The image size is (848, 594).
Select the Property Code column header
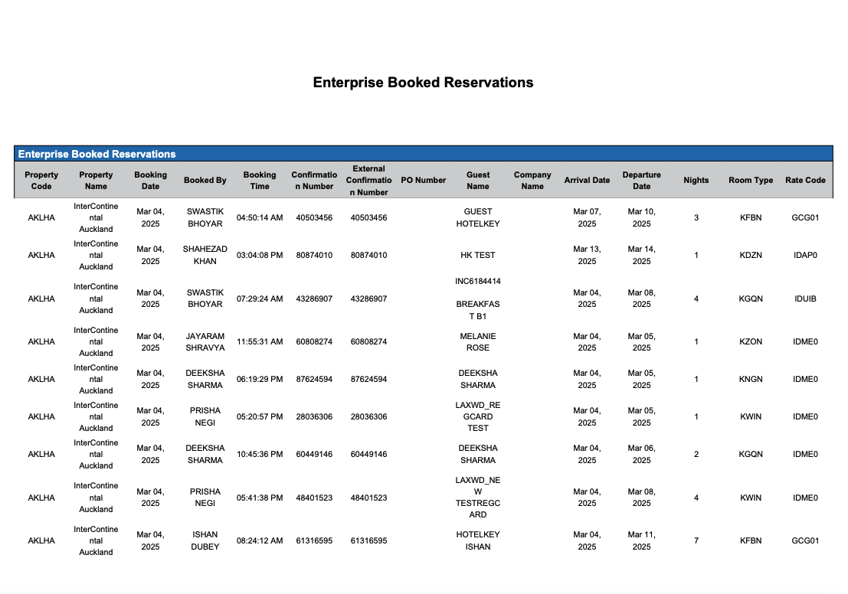point(41,181)
